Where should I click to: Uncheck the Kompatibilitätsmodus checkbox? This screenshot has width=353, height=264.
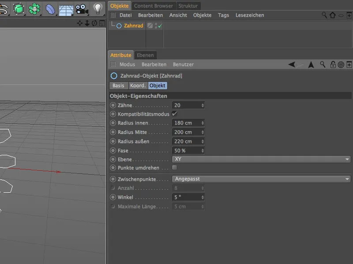tap(174, 114)
